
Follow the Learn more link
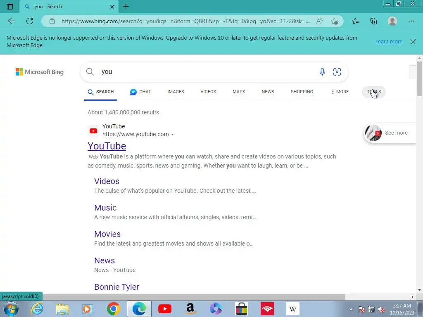[389, 42]
